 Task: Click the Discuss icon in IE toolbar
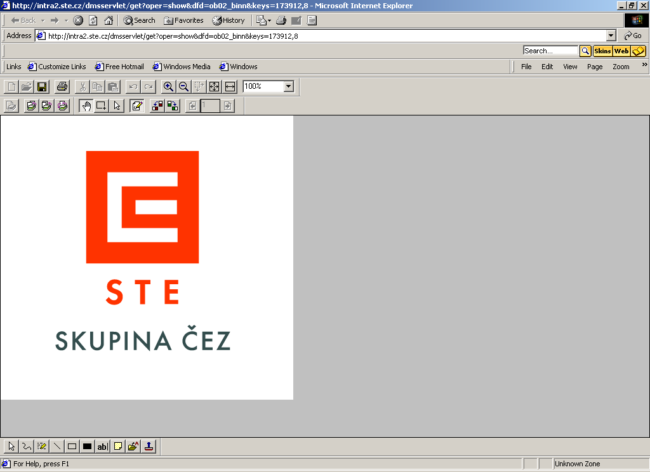(x=312, y=20)
